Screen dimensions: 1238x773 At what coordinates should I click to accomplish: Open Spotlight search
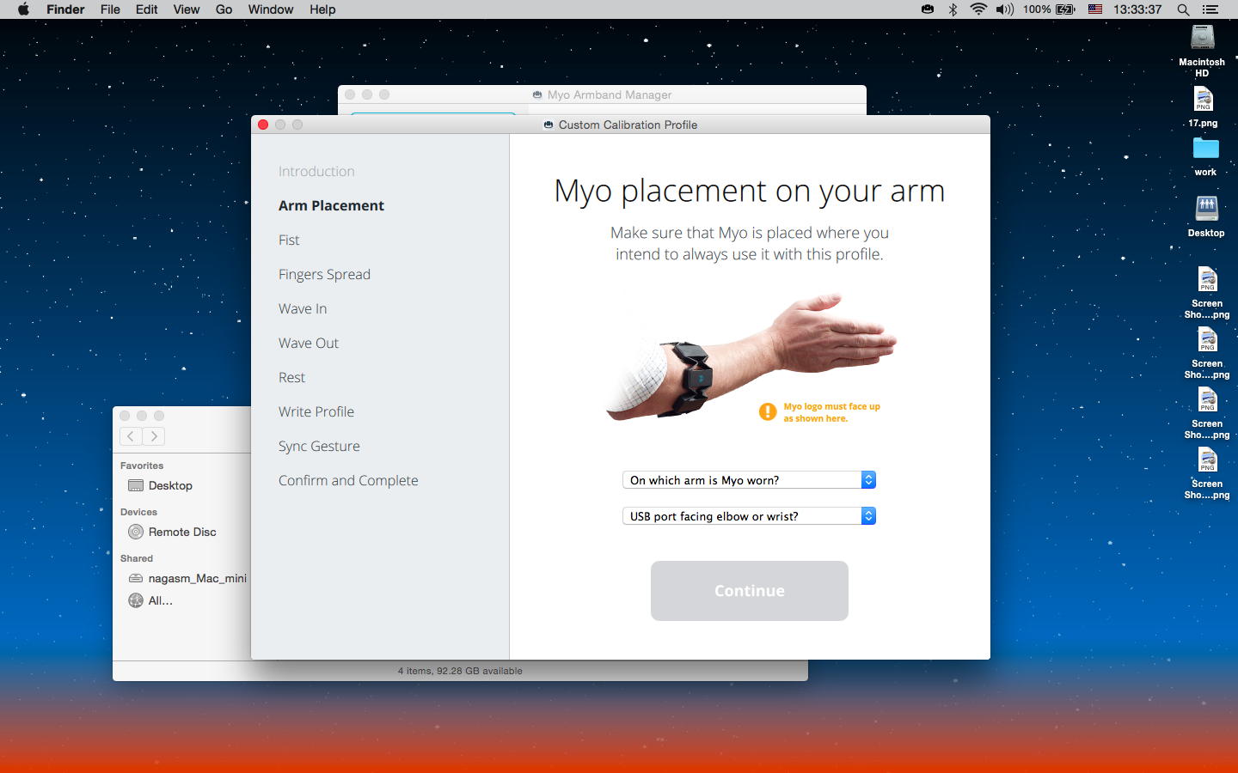click(1183, 9)
